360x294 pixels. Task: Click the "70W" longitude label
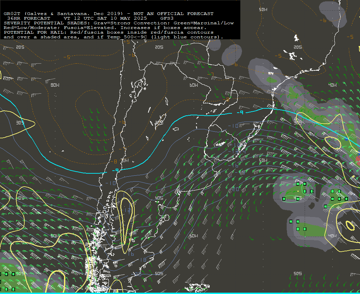coord(124,160)
